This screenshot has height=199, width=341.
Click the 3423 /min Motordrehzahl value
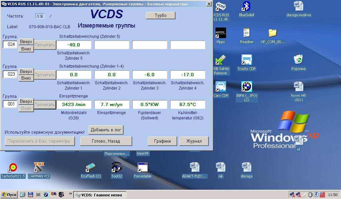74,104
